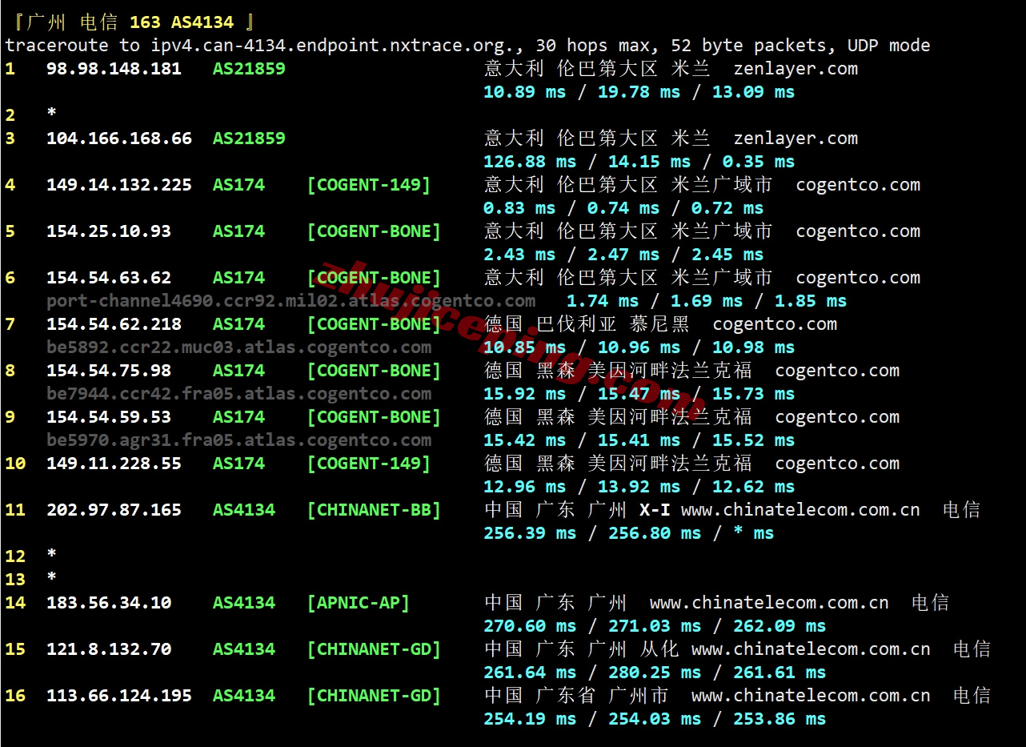Click hop 4 IP address 149.14.132.225
This screenshot has height=747, width=1026.
coord(119,185)
